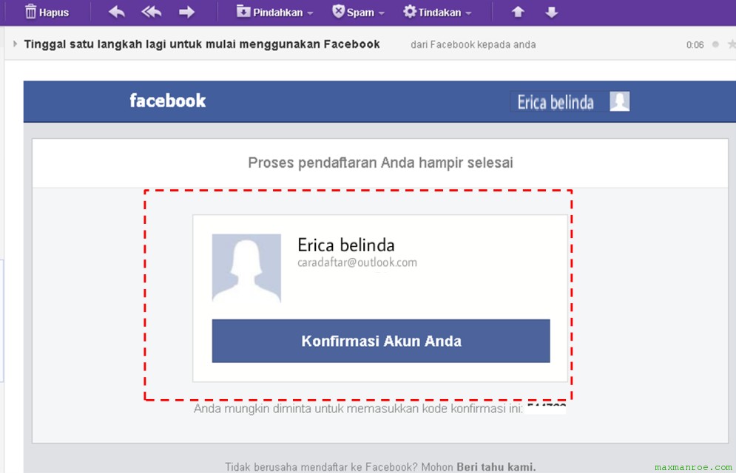Viewport: 736px width, 473px height.
Task: Click the Tindakan gear icon
Action: pos(410,12)
